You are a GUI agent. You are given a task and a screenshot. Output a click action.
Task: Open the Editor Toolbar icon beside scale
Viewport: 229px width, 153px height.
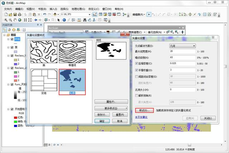pyautogui.click(x=94, y=14)
